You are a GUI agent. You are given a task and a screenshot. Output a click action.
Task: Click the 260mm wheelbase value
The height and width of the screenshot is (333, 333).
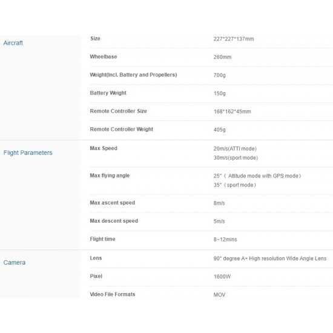click(222, 57)
